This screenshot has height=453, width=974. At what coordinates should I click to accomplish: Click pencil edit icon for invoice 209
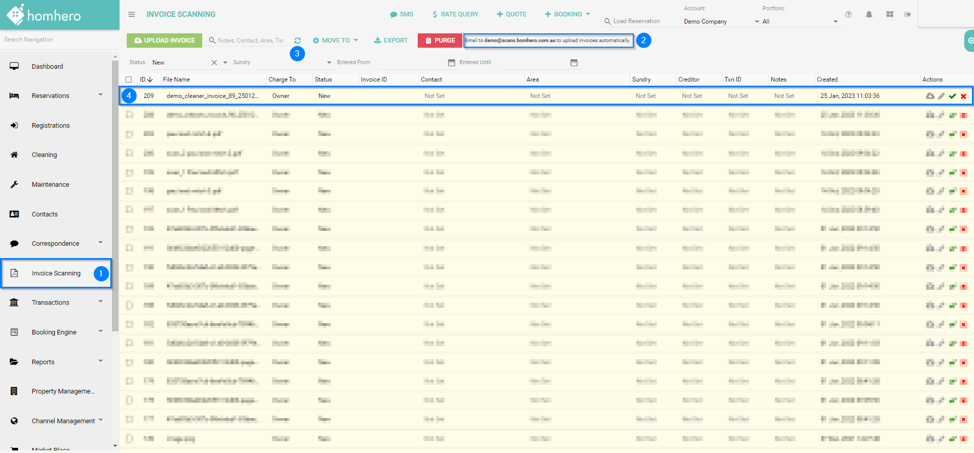941,96
